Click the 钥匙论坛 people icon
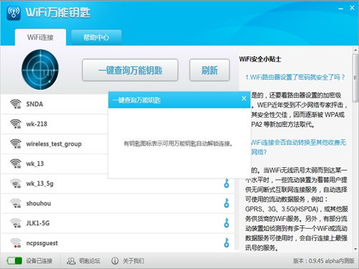Viewport: 359px width, 269px height. pos(71,260)
